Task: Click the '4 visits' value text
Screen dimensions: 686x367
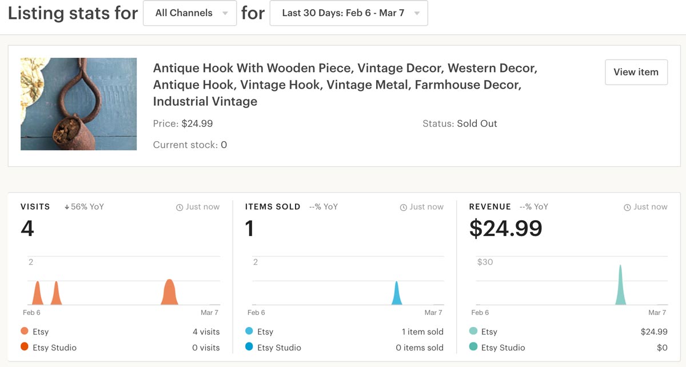Action: pos(206,332)
